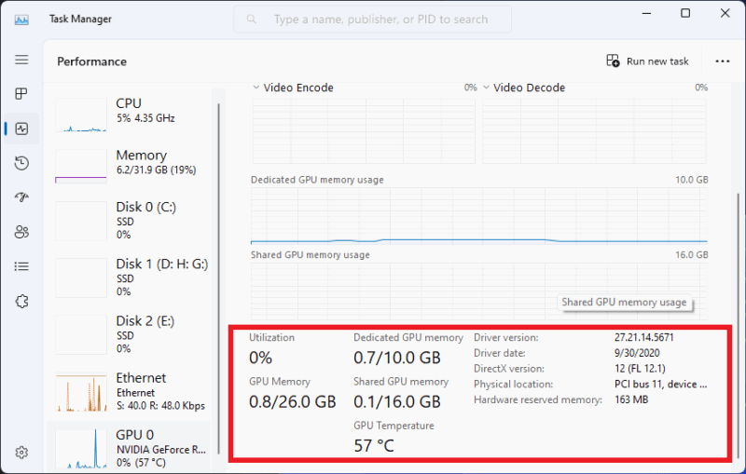Select the Ethernet performance item

coord(131,391)
